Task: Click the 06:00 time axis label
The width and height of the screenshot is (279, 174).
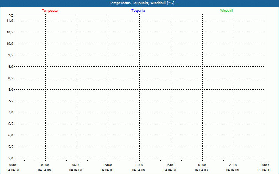Action: tap(76, 165)
